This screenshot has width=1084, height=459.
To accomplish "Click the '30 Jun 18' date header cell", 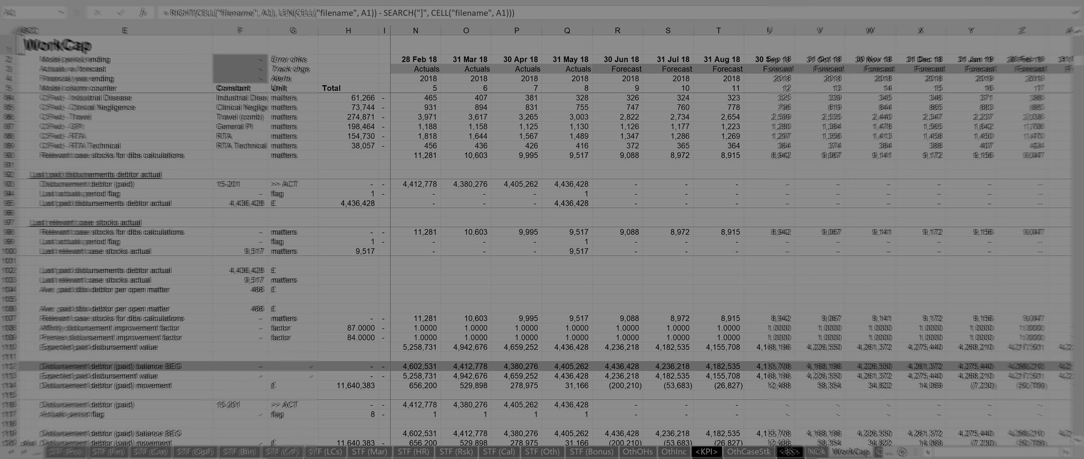I will click(x=621, y=59).
